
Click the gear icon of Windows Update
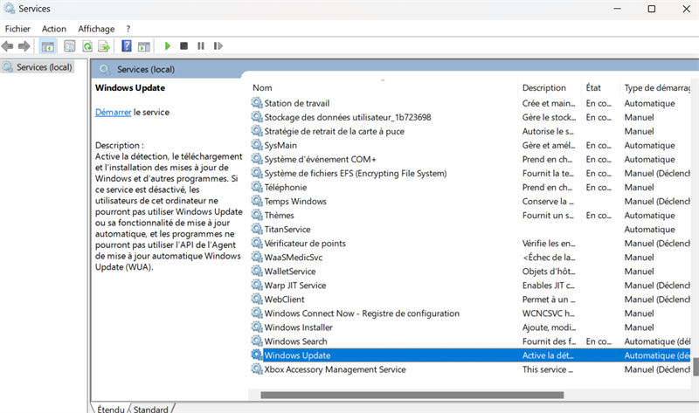[x=257, y=355]
